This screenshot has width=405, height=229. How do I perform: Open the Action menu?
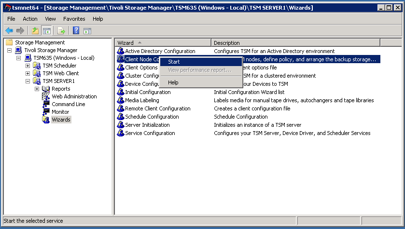[30, 19]
